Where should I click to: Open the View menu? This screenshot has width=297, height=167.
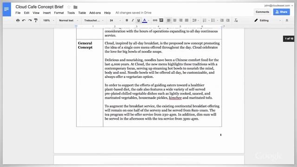(x=36, y=13)
